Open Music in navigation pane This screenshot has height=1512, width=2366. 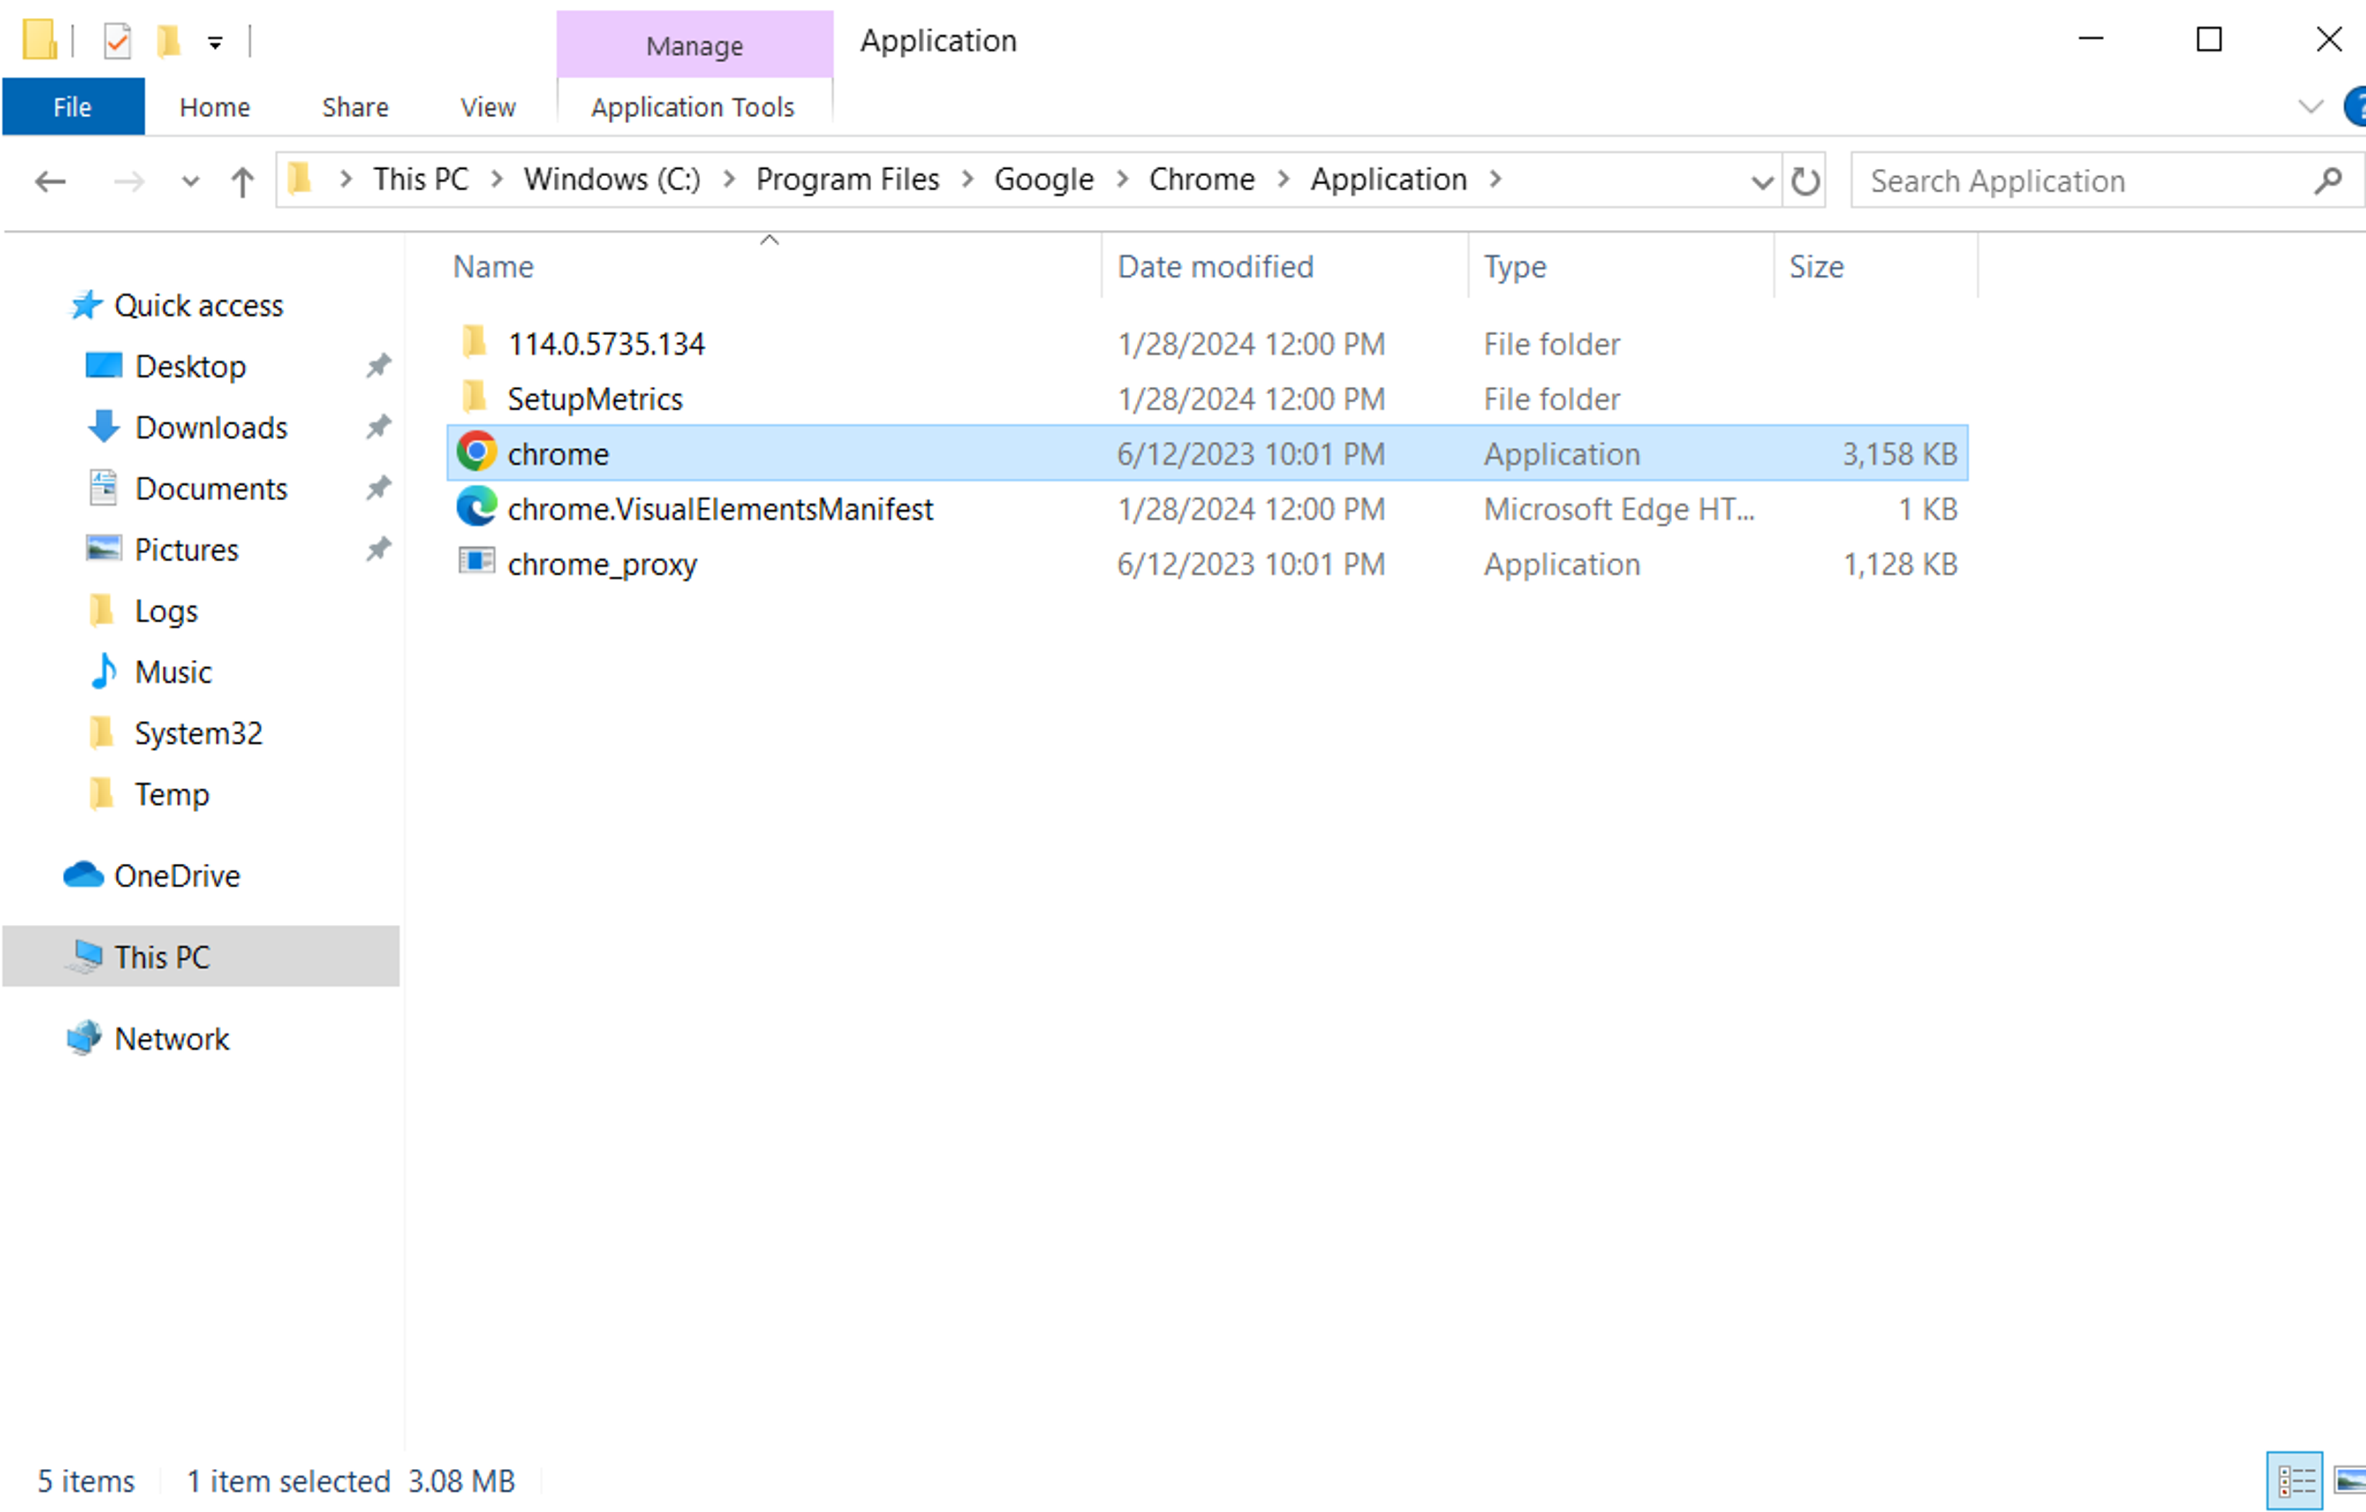[173, 672]
